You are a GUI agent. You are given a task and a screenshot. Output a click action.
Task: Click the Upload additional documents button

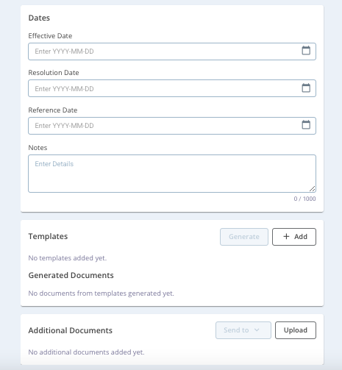tap(296, 330)
